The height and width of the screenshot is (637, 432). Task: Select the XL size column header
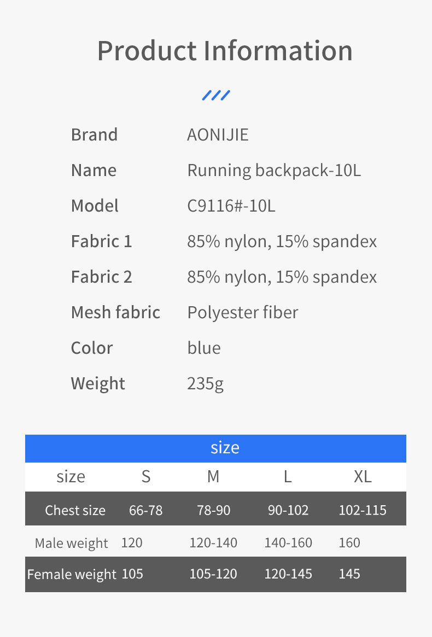pos(363,477)
